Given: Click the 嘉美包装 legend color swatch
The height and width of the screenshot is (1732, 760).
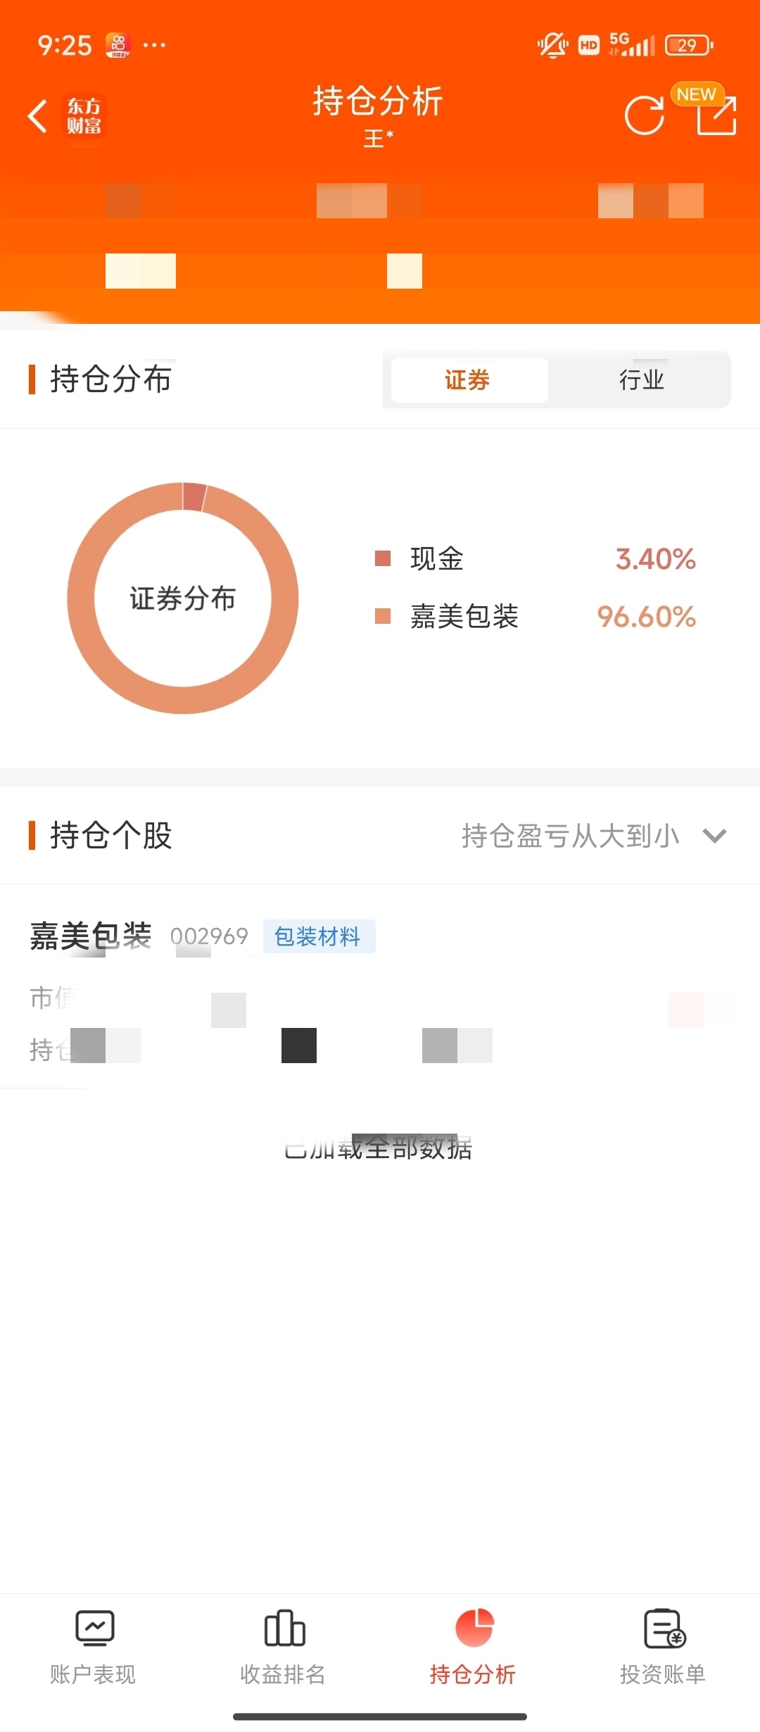Looking at the screenshot, I should (x=383, y=617).
